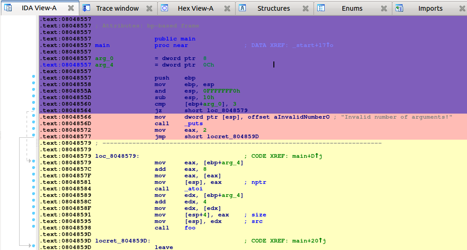Viewport: 467px width, 250px height.
Task: Toggle breakpoint dot beside push ebp line
Action: pyautogui.click(x=34, y=78)
